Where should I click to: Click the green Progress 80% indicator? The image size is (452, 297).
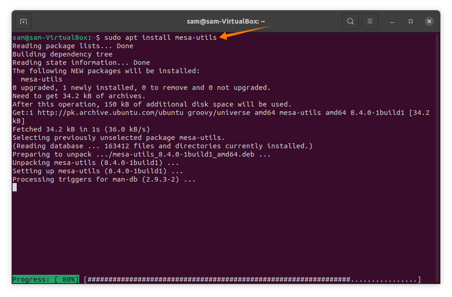[45, 279]
